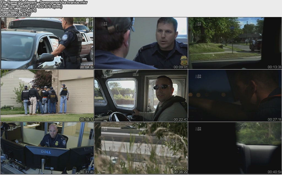Select the ZOOM watermark in the 00:31:49 frame
This screenshot has height=175, width=282.
(x=11, y=129)
